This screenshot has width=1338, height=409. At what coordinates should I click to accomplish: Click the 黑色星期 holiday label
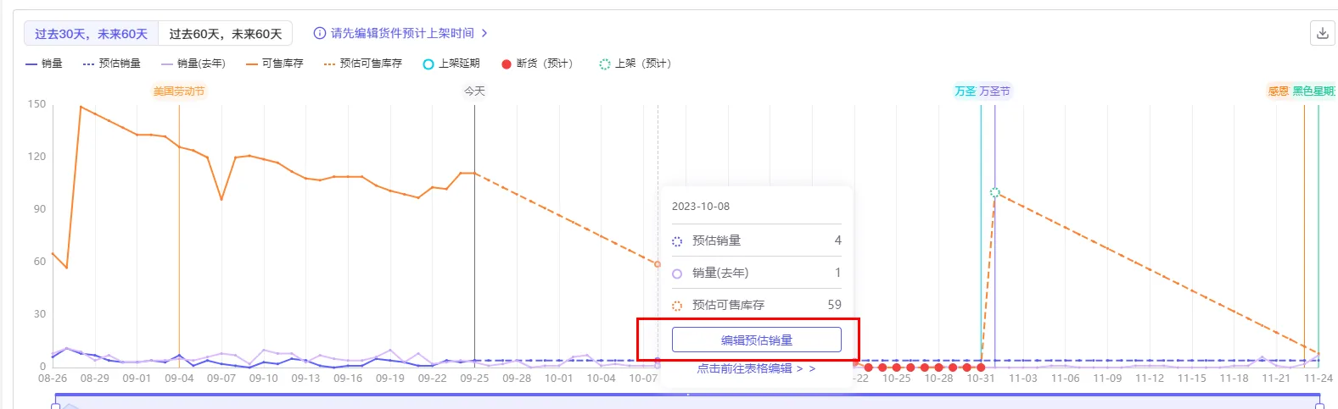pos(1314,91)
